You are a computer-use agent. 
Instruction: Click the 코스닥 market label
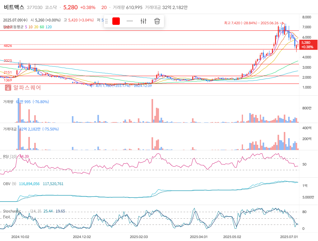[51, 7]
